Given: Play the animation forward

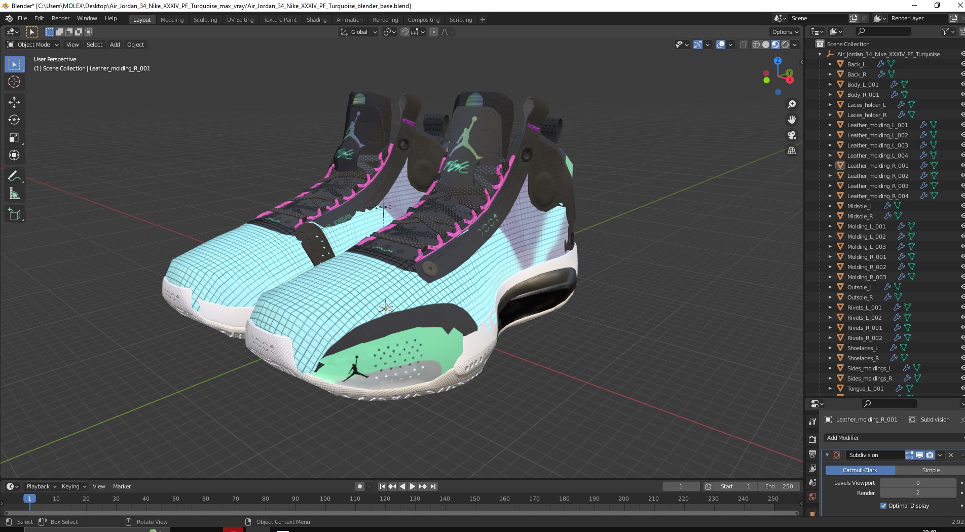Looking at the screenshot, I should pos(412,486).
